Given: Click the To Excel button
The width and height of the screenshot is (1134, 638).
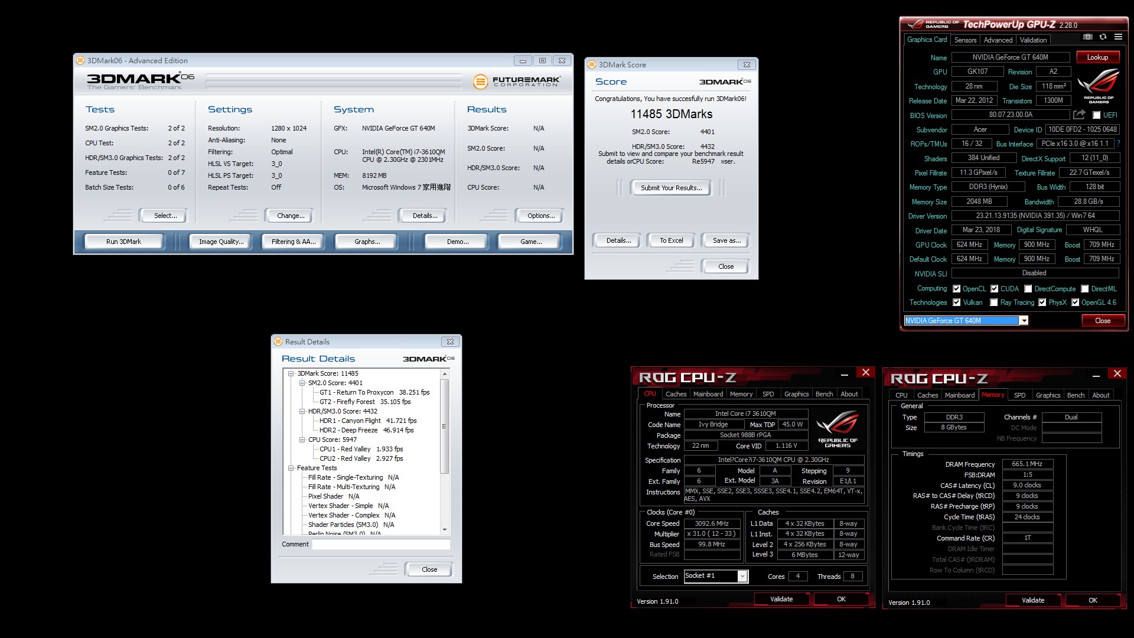Looking at the screenshot, I should 672,240.
